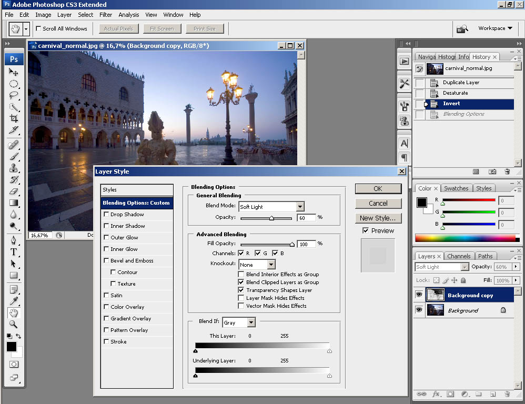This screenshot has height=404, width=525.
Task: Open the Filter menu
Action: 106,15
